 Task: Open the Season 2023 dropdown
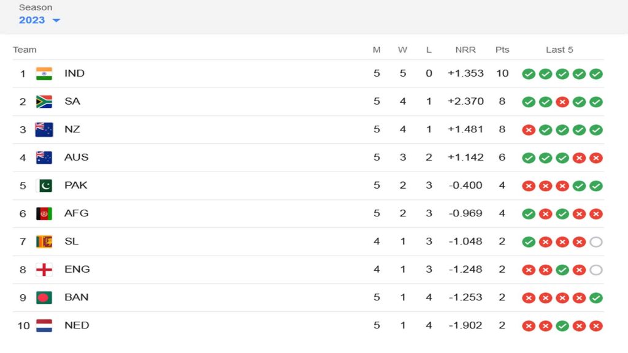pyautogui.click(x=39, y=20)
